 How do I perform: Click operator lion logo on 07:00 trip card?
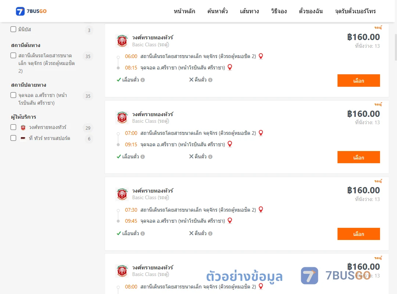coord(122,118)
